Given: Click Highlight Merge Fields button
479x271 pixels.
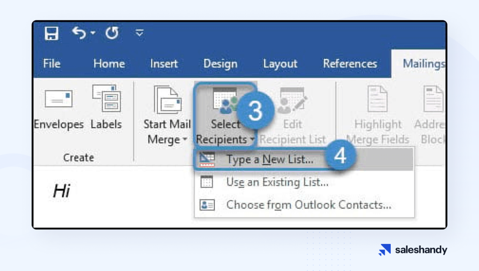Looking at the screenshot, I should tap(378, 116).
